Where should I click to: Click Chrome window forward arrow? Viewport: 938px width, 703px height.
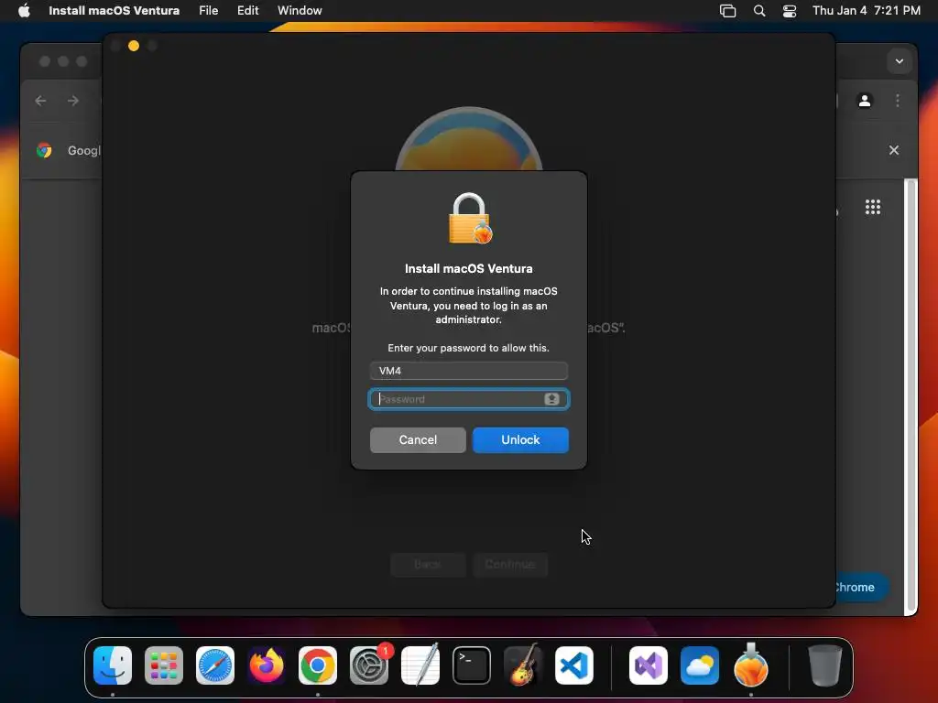[x=73, y=101]
